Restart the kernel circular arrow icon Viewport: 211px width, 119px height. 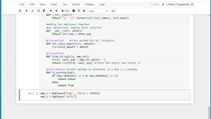79,11
